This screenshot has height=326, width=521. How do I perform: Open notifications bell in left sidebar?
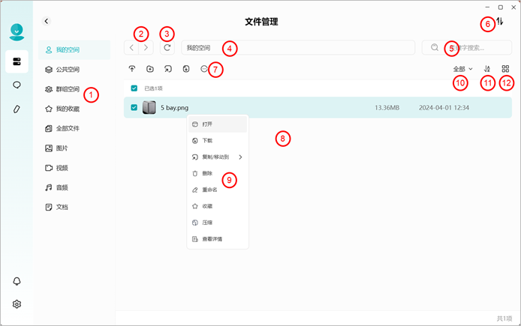(x=17, y=281)
